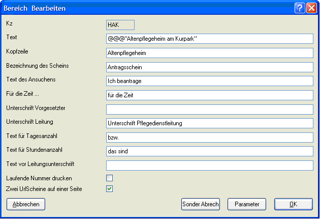Click the Text field with Altenpflegeheim am Kurpark
320x219 pixels.
click(x=209, y=39)
